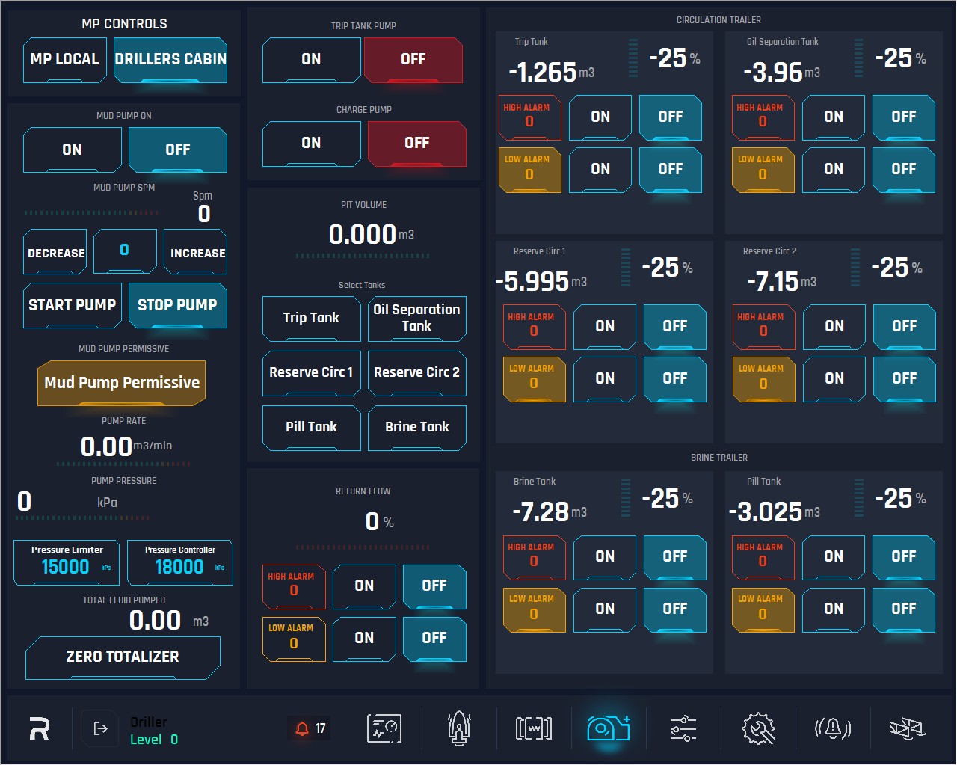Select DRILLERS CABIN control mode
This screenshot has height=765, width=957.
(x=170, y=59)
